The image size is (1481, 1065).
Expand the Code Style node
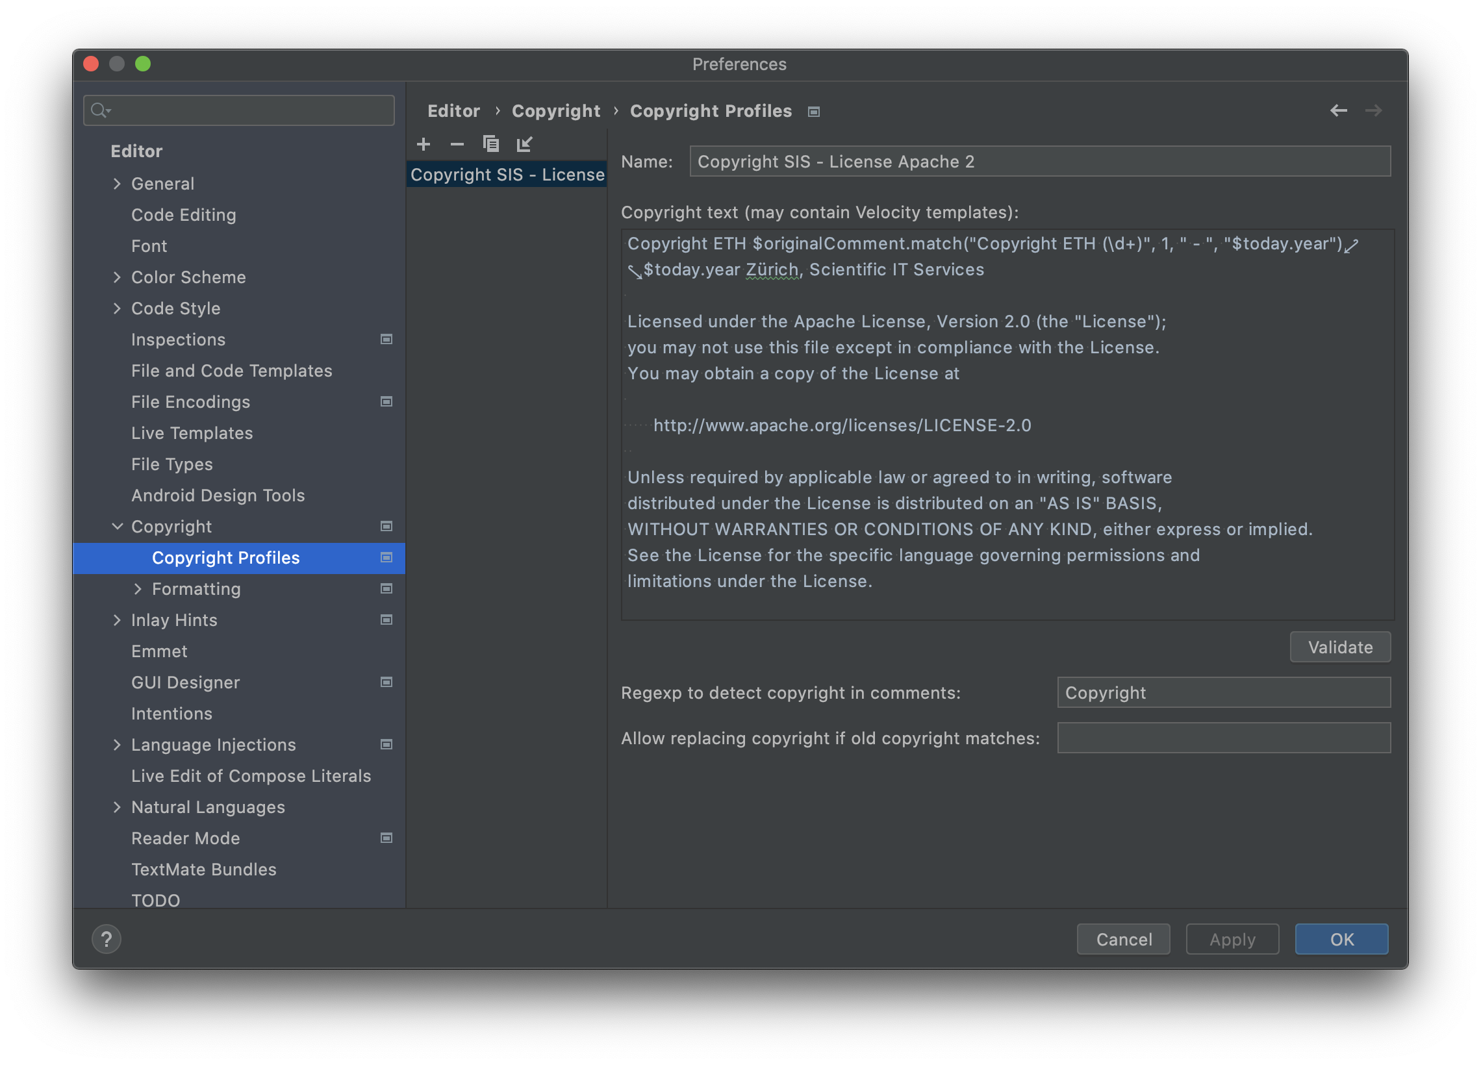[x=117, y=308]
